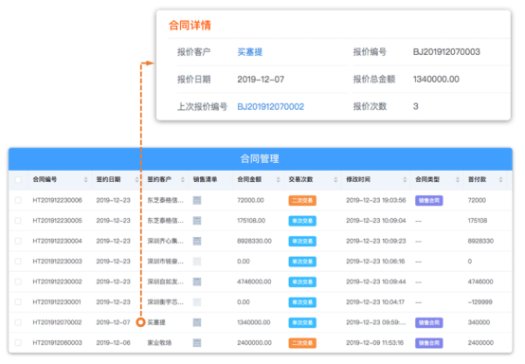
Task: Sort table by 交易次数 column arrows
Action: tap(335, 180)
